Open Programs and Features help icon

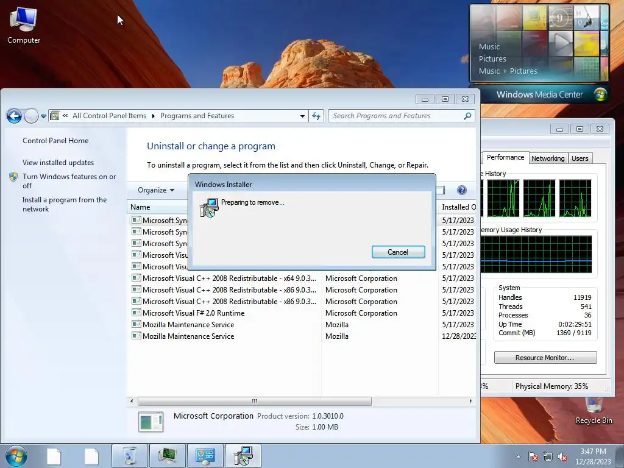tap(462, 190)
